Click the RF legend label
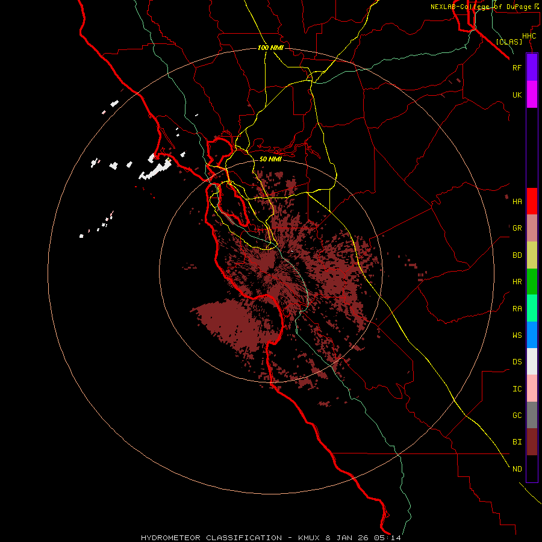The image size is (542, 542). pyautogui.click(x=517, y=67)
